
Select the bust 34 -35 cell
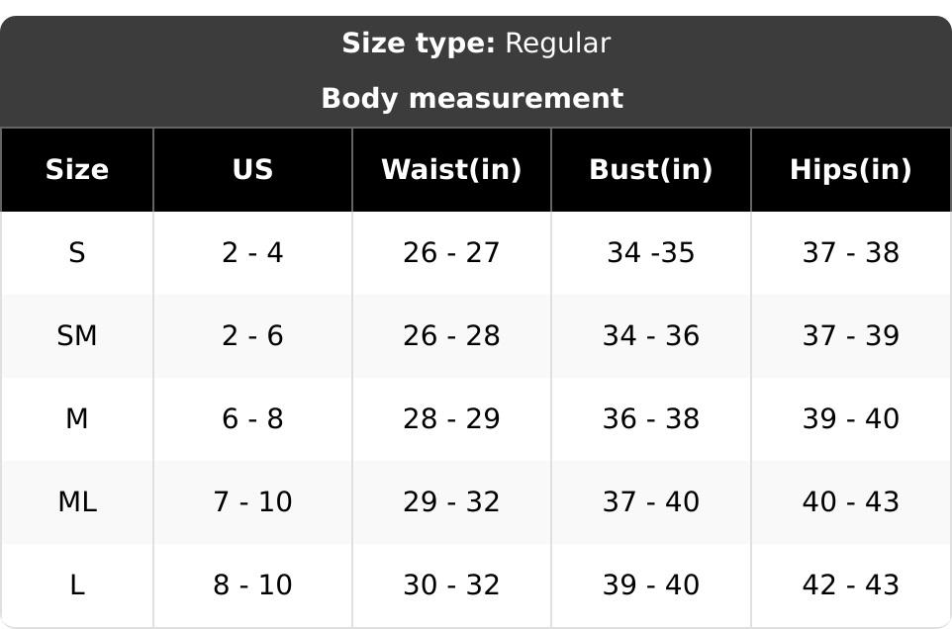click(x=650, y=253)
